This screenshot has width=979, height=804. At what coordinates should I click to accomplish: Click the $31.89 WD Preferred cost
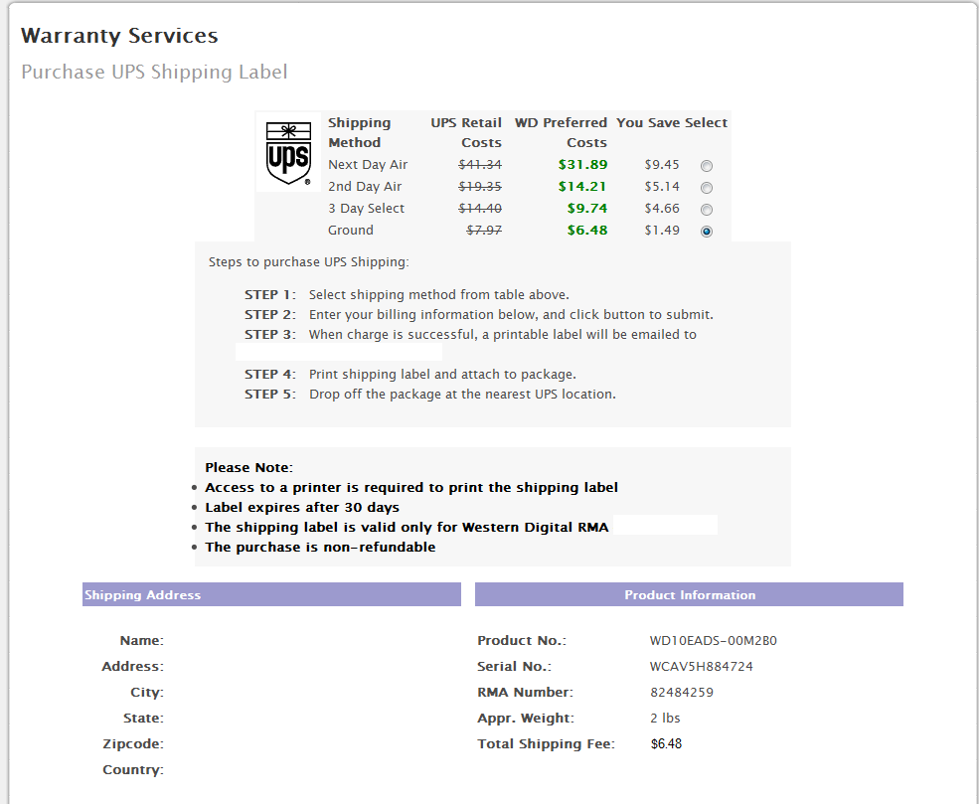click(x=582, y=164)
